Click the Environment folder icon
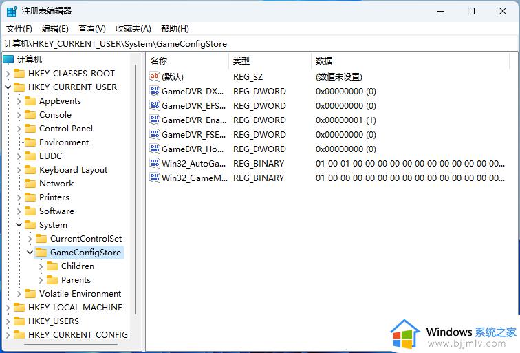Image resolution: width=520 pixels, height=353 pixels. tap(30, 142)
